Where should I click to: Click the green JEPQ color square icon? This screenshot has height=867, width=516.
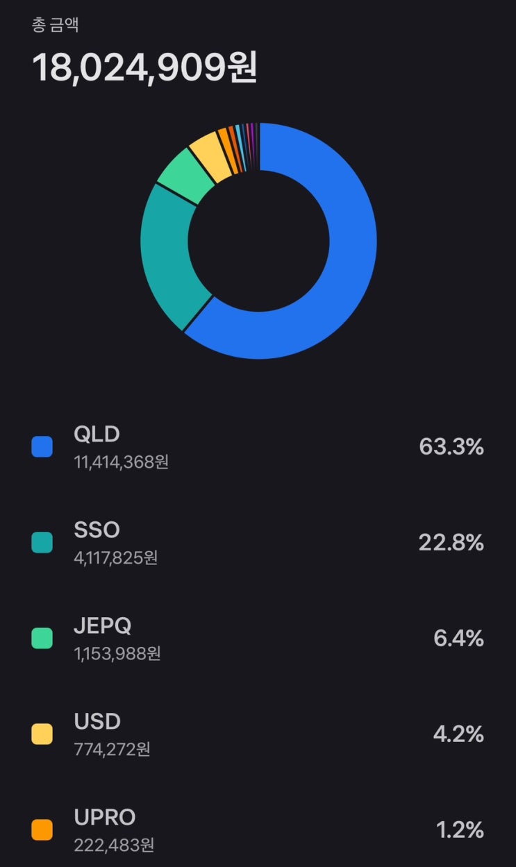(x=42, y=638)
